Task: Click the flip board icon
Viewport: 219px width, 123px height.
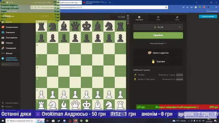Action: coord(128,24)
